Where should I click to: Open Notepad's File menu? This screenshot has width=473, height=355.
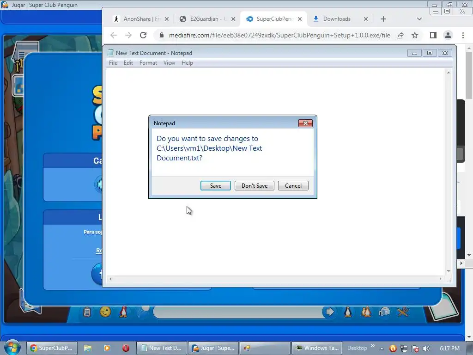click(113, 63)
